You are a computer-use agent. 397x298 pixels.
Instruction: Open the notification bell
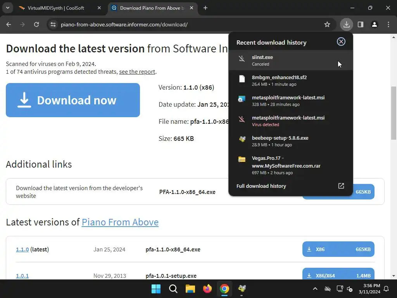coord(387,289)
